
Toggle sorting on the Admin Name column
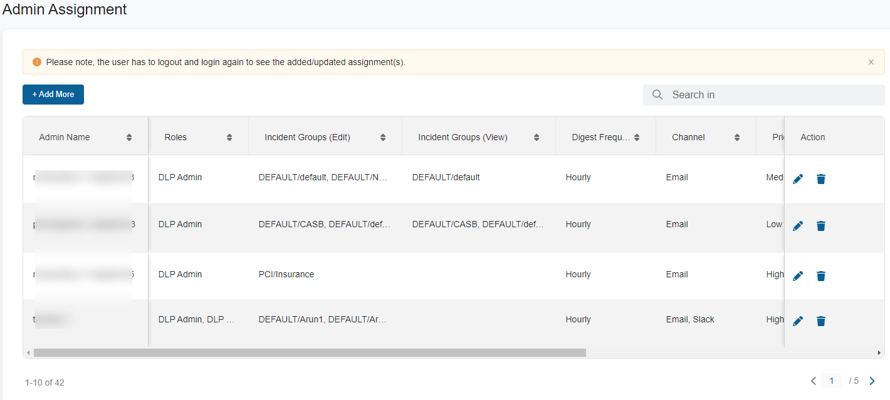(130, 136)
